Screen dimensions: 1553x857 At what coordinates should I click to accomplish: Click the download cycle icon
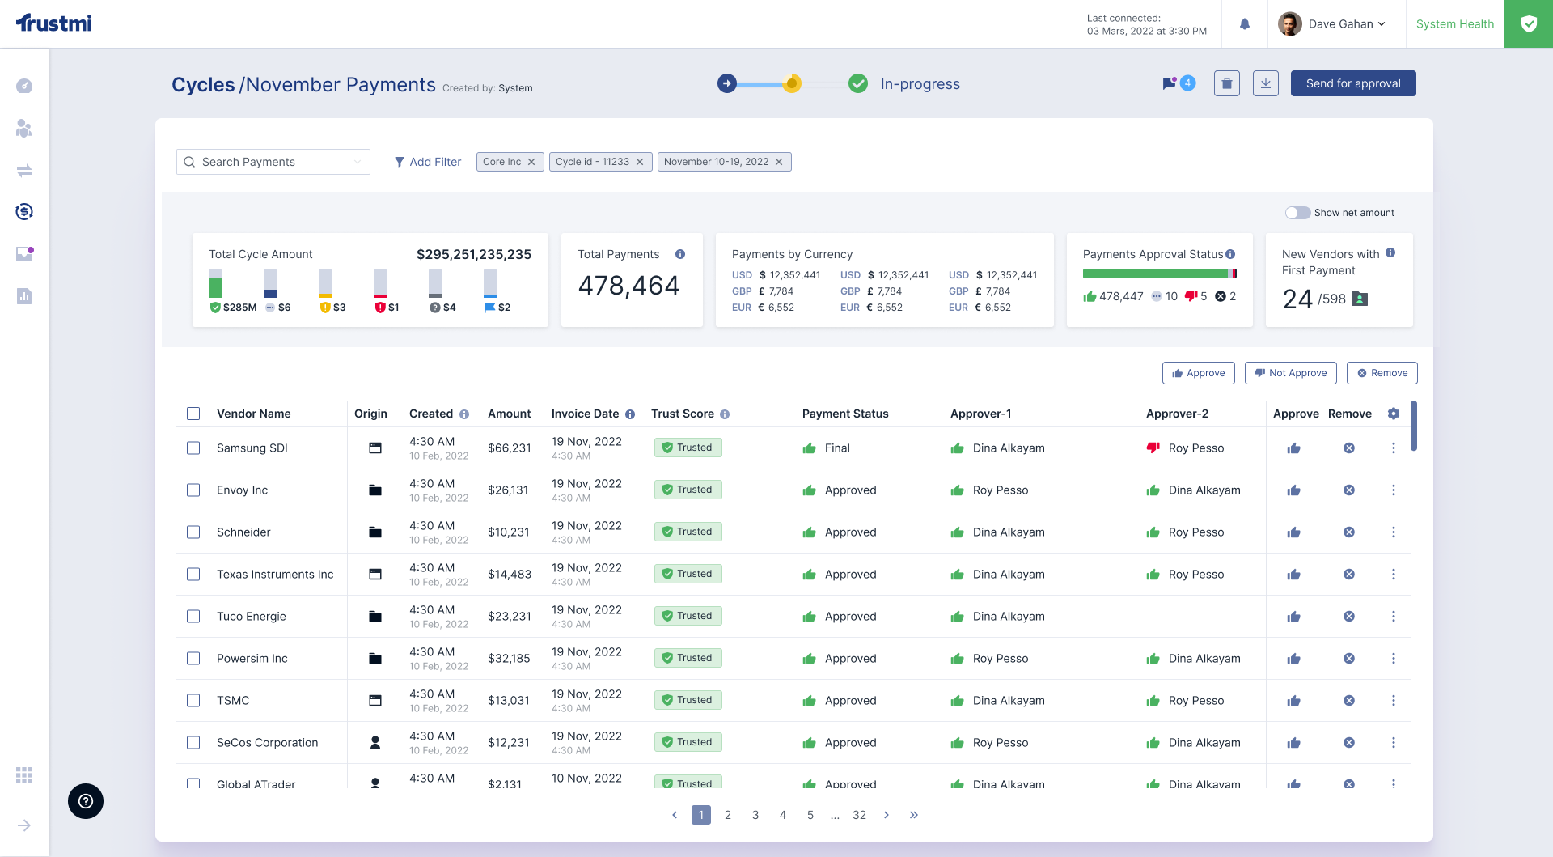click(x=1266, y=83)
